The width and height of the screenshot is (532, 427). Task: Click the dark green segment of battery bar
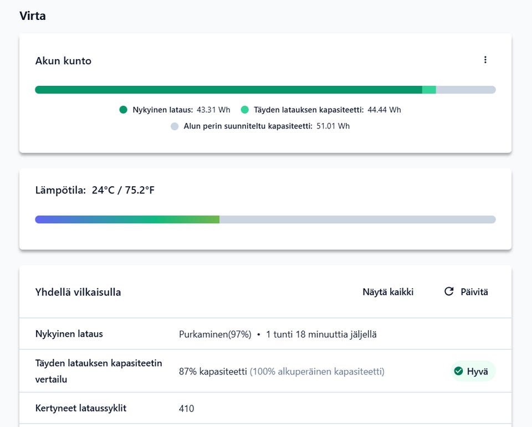tap(227, 90)
